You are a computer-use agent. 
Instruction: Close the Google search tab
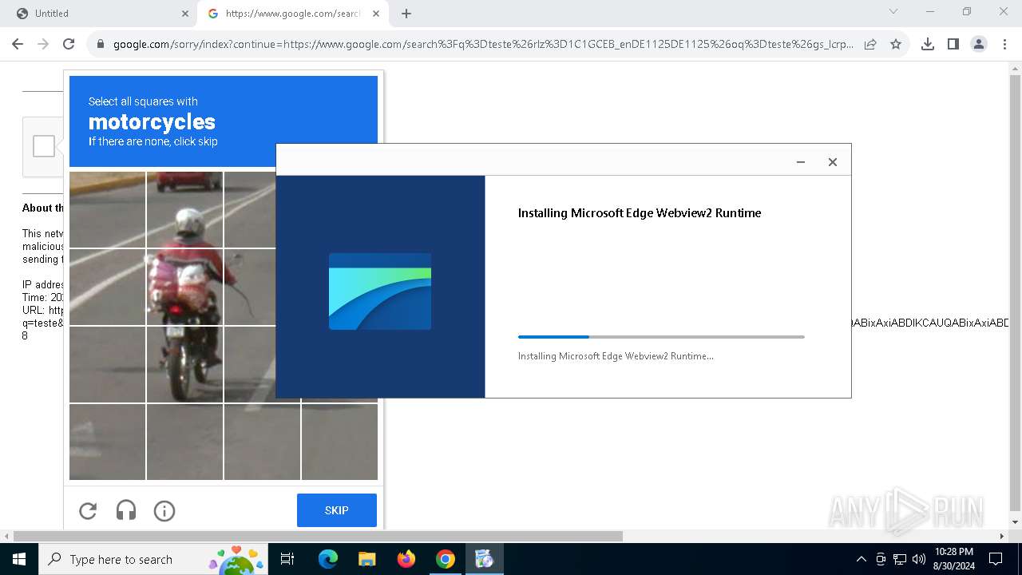(376, 14)
